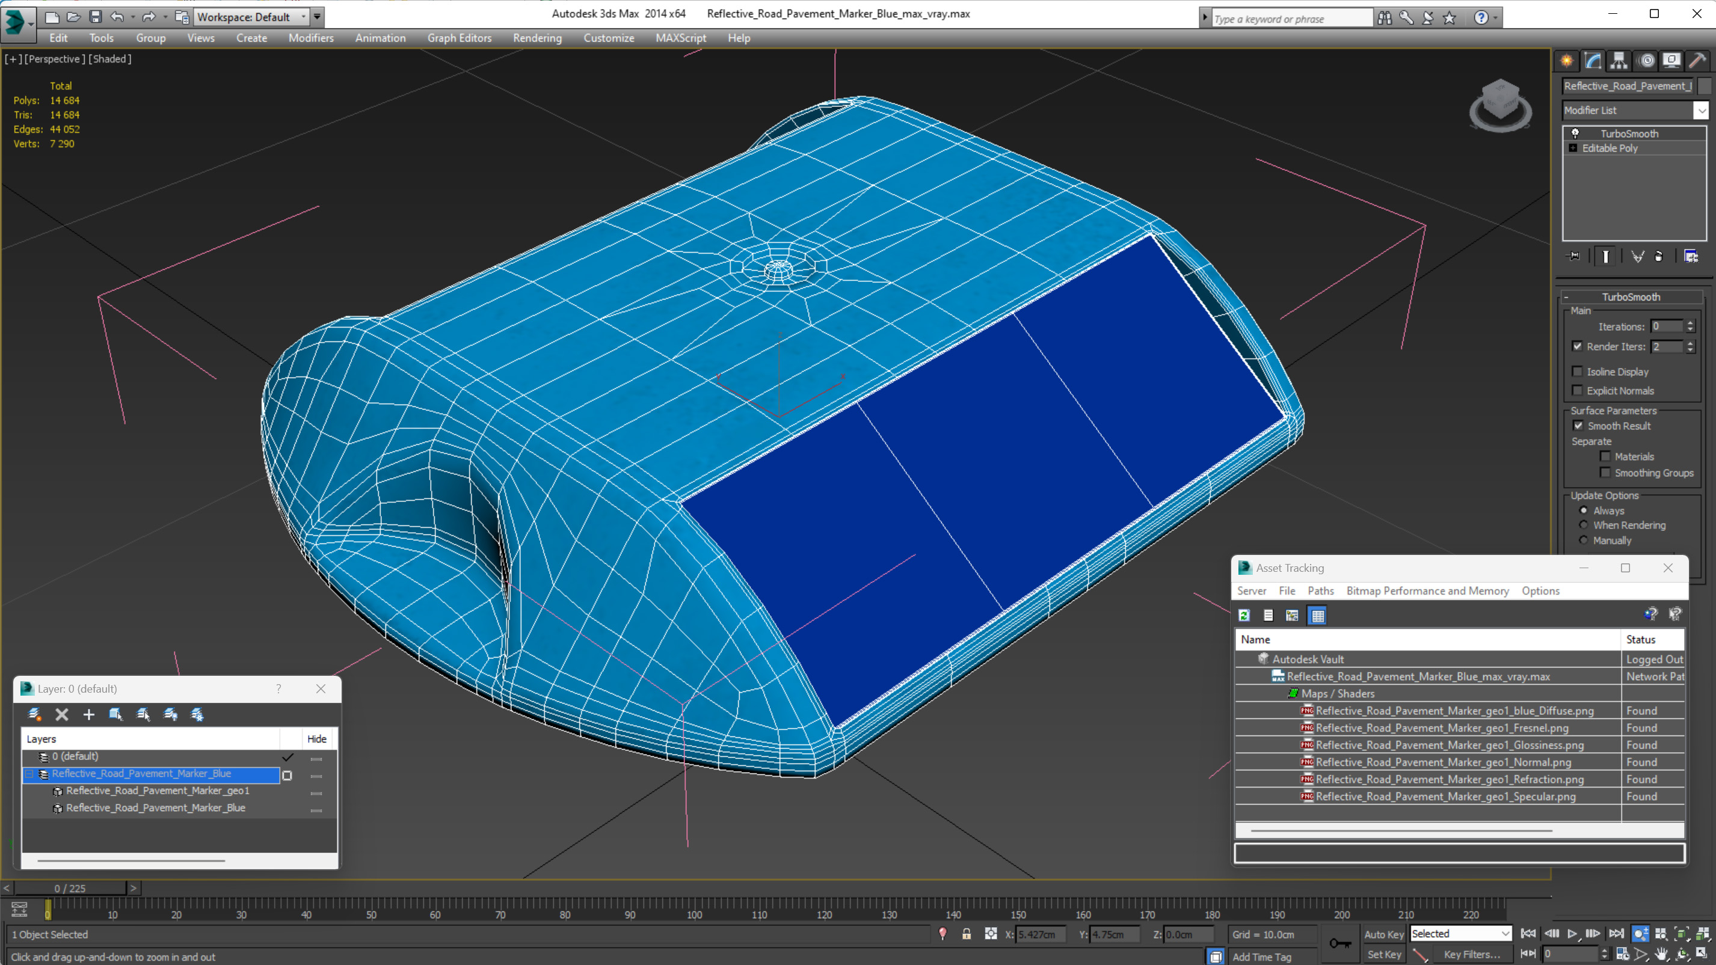Open the Graph Editors menu
Screen dimensions: 1716x965
459,38
